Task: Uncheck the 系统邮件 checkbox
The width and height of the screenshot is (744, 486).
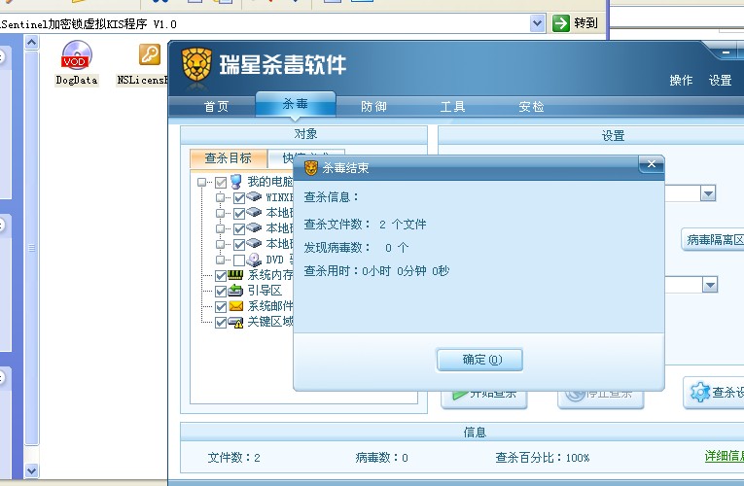Action: (x=221, y=307)
